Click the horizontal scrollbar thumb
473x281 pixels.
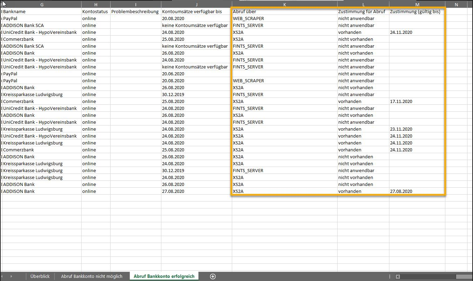(x=464, y=277)
